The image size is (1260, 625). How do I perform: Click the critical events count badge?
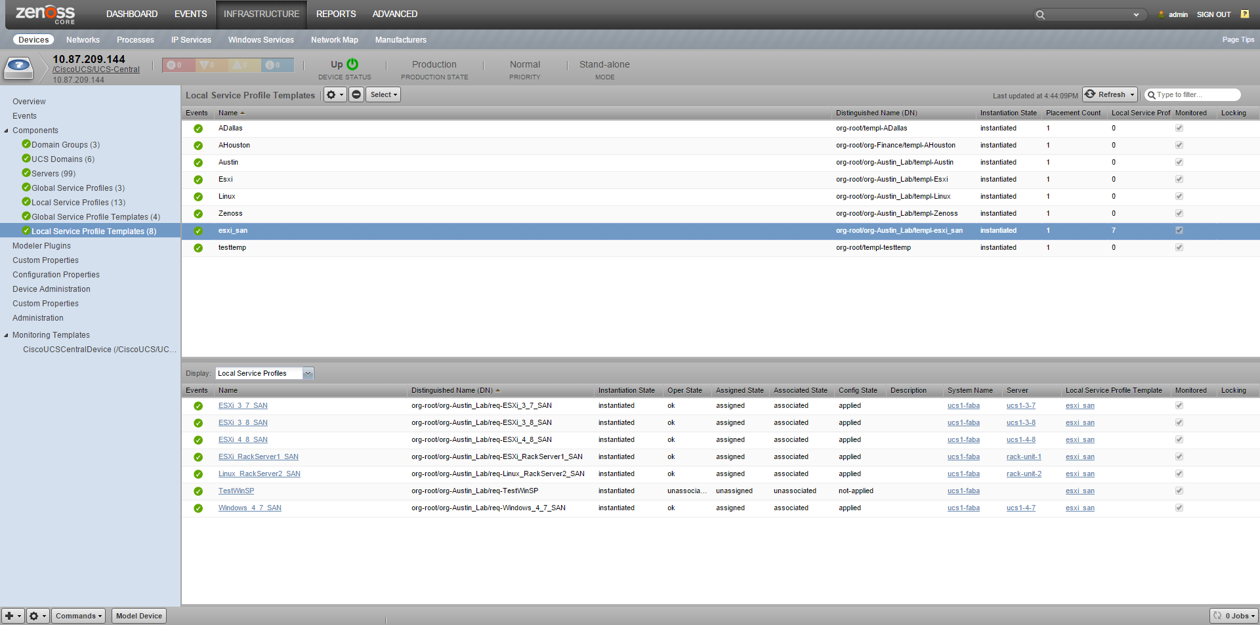pyautogui.click(x=178, y=65)
